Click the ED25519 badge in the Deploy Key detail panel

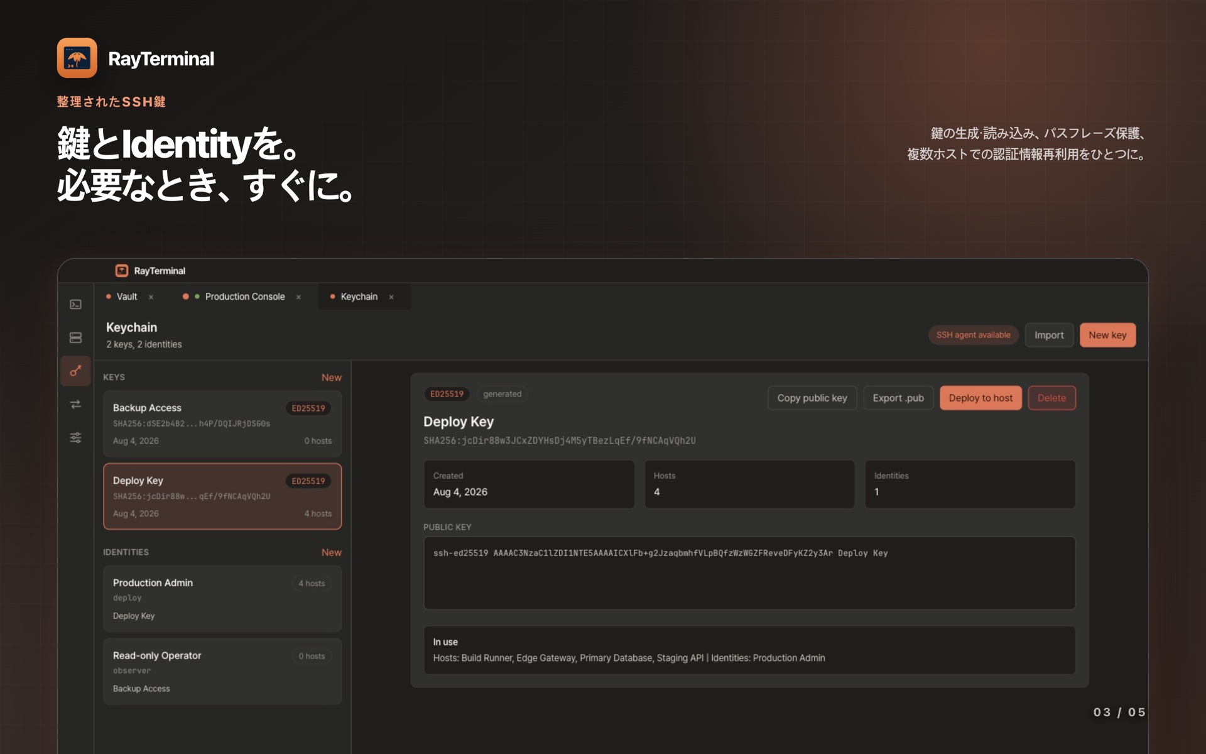447,394
